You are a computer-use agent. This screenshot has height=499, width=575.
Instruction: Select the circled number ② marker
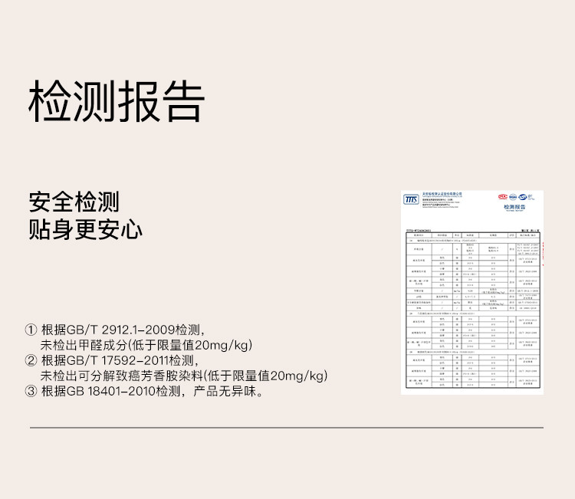click(31, 361)
